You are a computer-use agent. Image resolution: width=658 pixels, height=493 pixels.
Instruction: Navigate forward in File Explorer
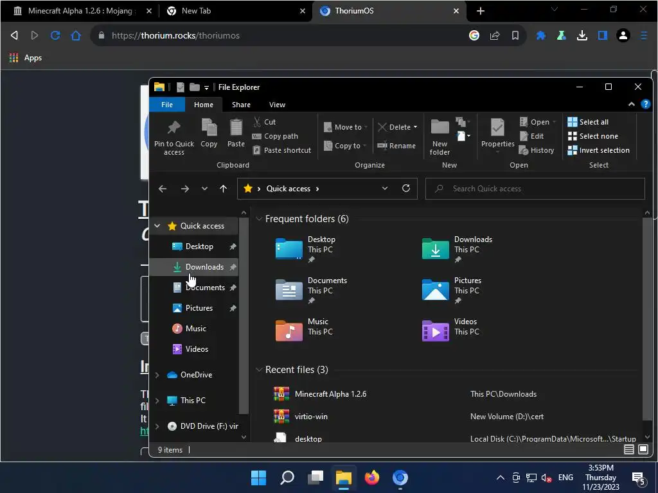tap(184, 189)
